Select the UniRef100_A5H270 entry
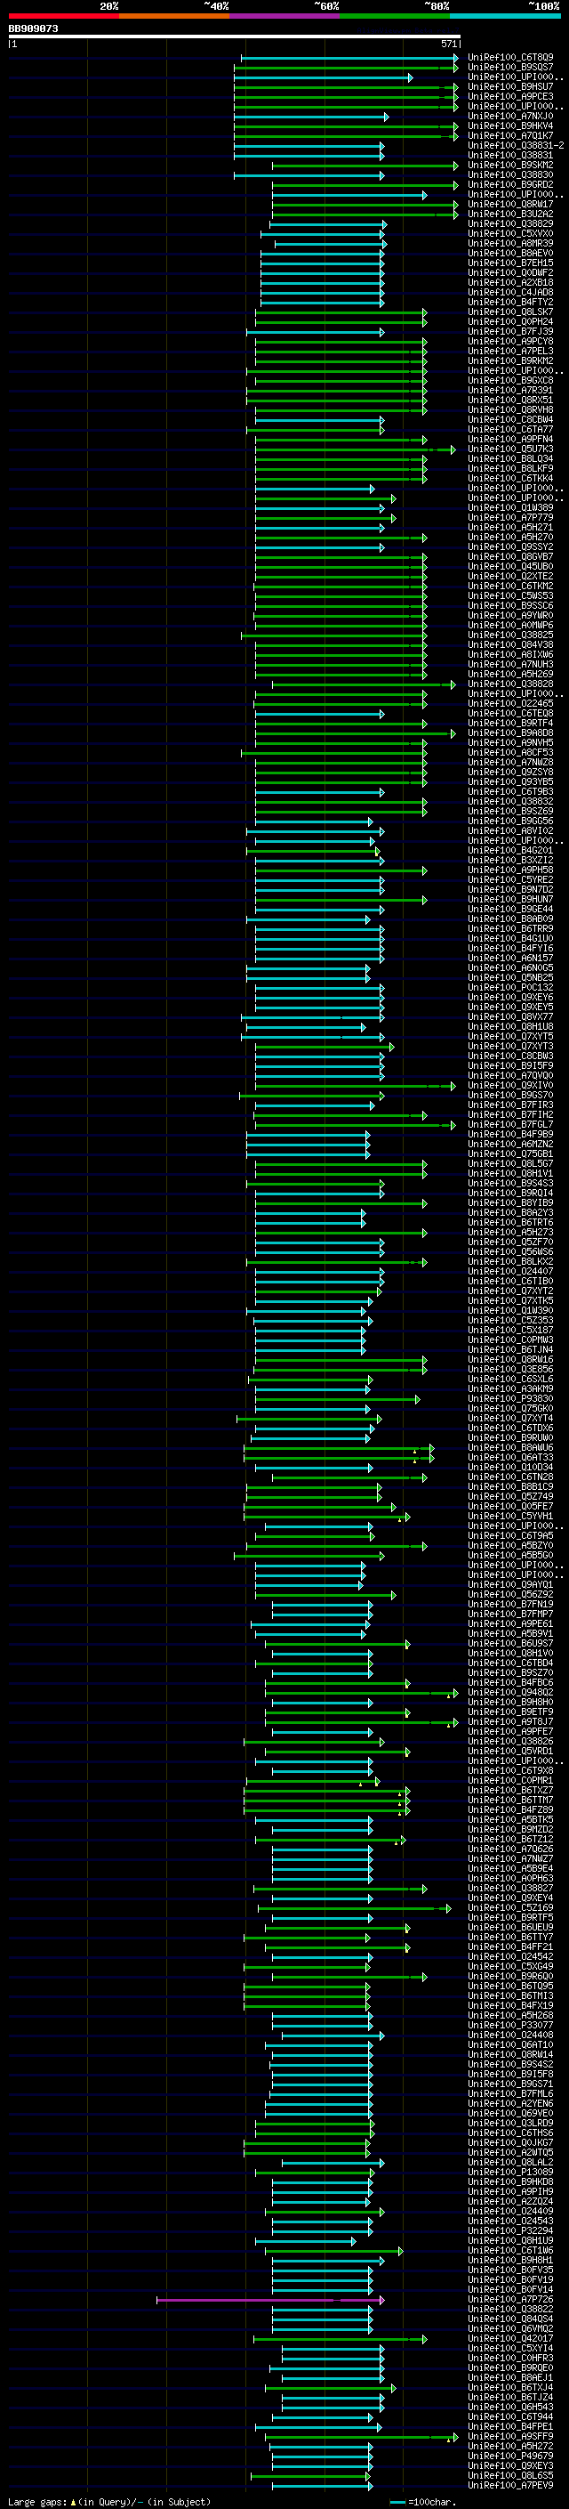The height and width of the screenshot is (2509, 569). pyautogui.click(x=510, y=538)
